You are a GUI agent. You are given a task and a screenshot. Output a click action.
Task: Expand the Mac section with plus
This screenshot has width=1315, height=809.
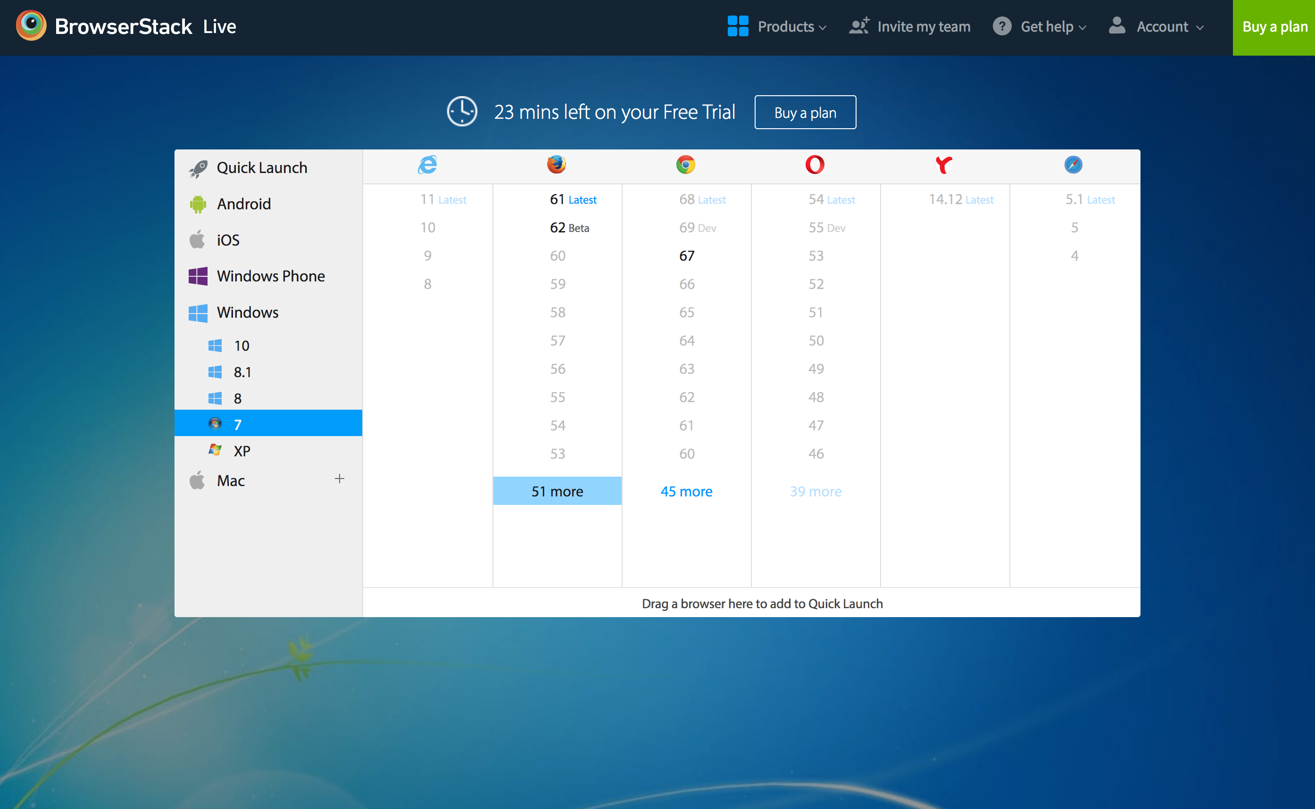coord(339,479)
